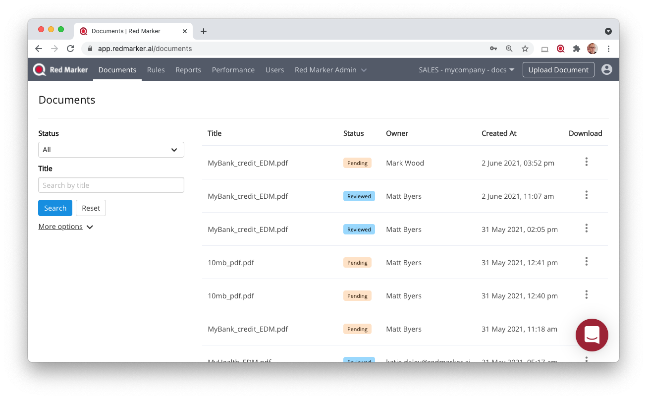Click the blue Search button
Screen dimensions: 647x399
[55, 208]
